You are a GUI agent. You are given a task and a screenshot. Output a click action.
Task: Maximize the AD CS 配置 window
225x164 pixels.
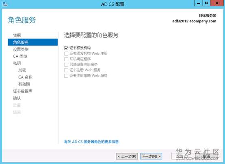pyautogui.click(x=207, y=3)
